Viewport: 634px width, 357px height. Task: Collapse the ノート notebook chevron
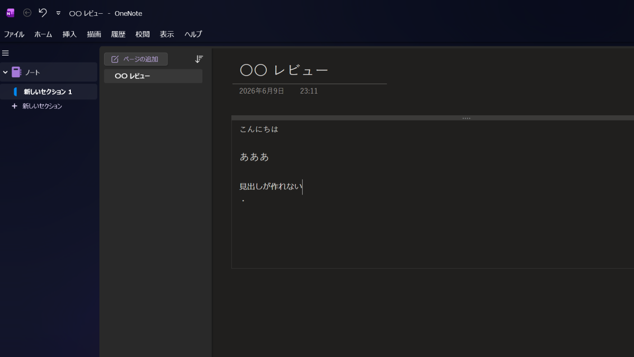(x=5, y=72)
